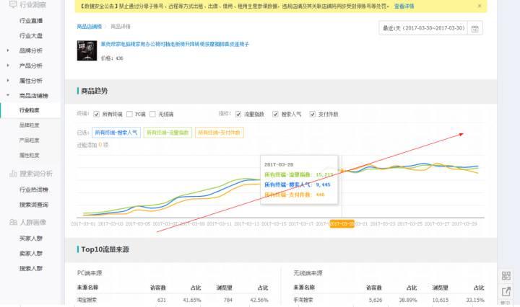The height and width of the screenshot is (307, 520).
Task: Select 属性粒度 in the sidebar
Action: (x=30, y=155)
